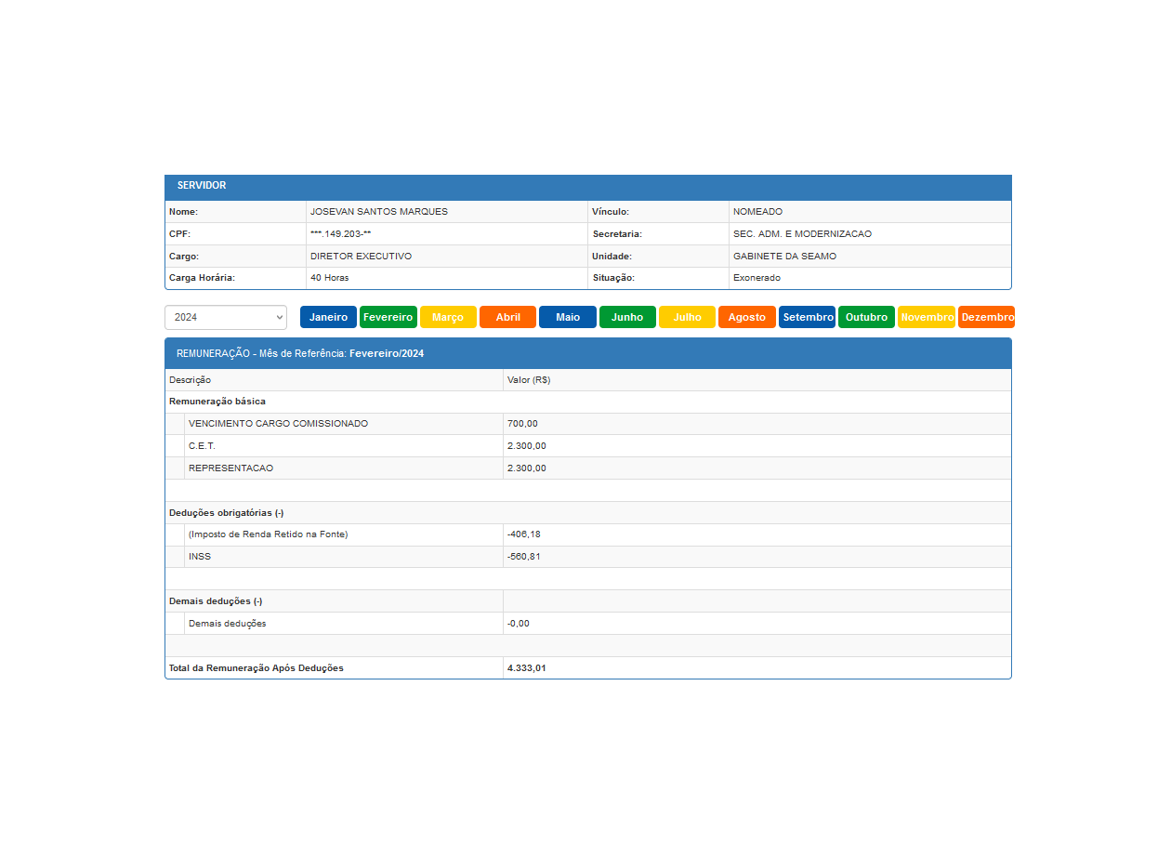Click the Abril month button
Image resolution: width=1171 pixels, height=844 pixels.
(x=507, y=317)
